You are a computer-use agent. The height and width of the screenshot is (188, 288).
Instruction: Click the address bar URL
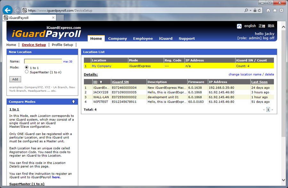pos(60,11)
